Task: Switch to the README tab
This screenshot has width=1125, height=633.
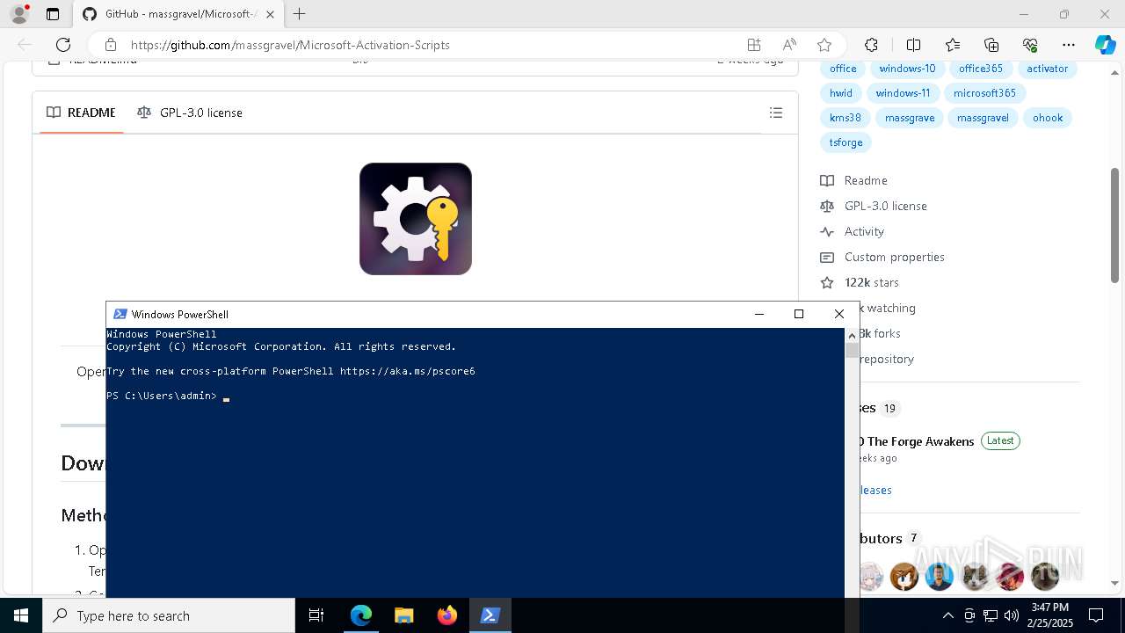Action: coord(81,113)
